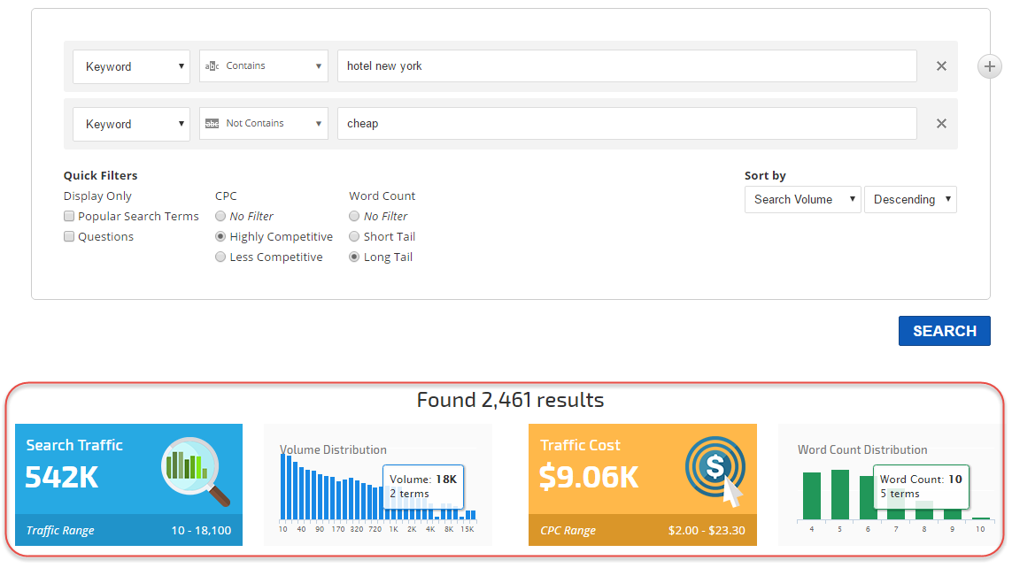Open the 'Not Contains' condition dropdown

(263, 124)
